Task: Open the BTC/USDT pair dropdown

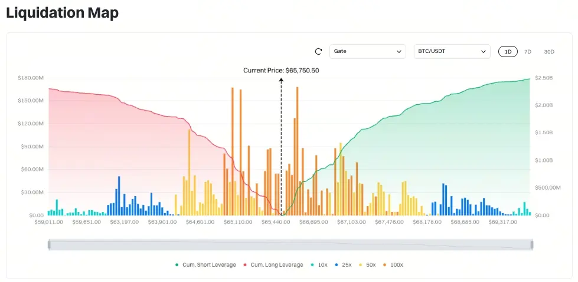Action: (x=452, y=51)
